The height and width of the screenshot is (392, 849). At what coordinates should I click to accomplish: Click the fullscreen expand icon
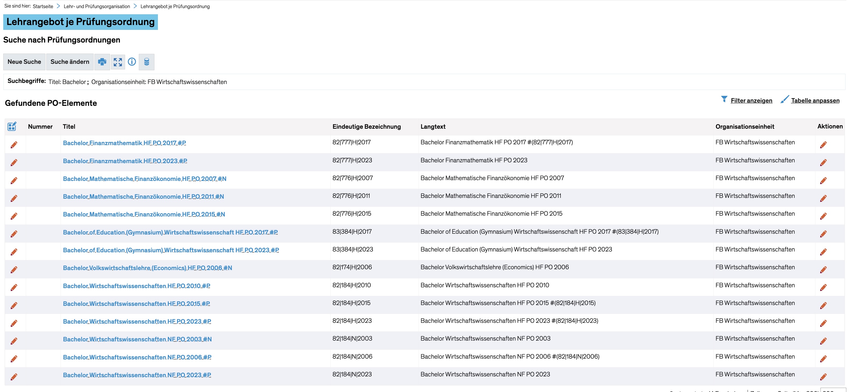tap(118, 62)
